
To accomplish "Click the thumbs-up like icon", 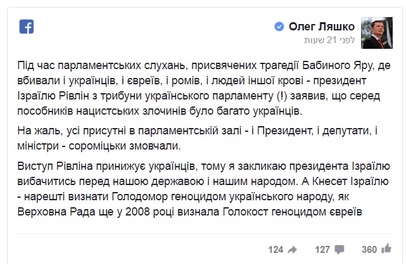I will point(386,248).
